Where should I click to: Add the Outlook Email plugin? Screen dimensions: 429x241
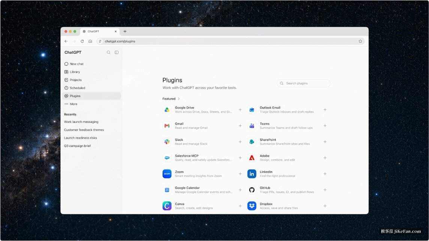tap(325, 110)
